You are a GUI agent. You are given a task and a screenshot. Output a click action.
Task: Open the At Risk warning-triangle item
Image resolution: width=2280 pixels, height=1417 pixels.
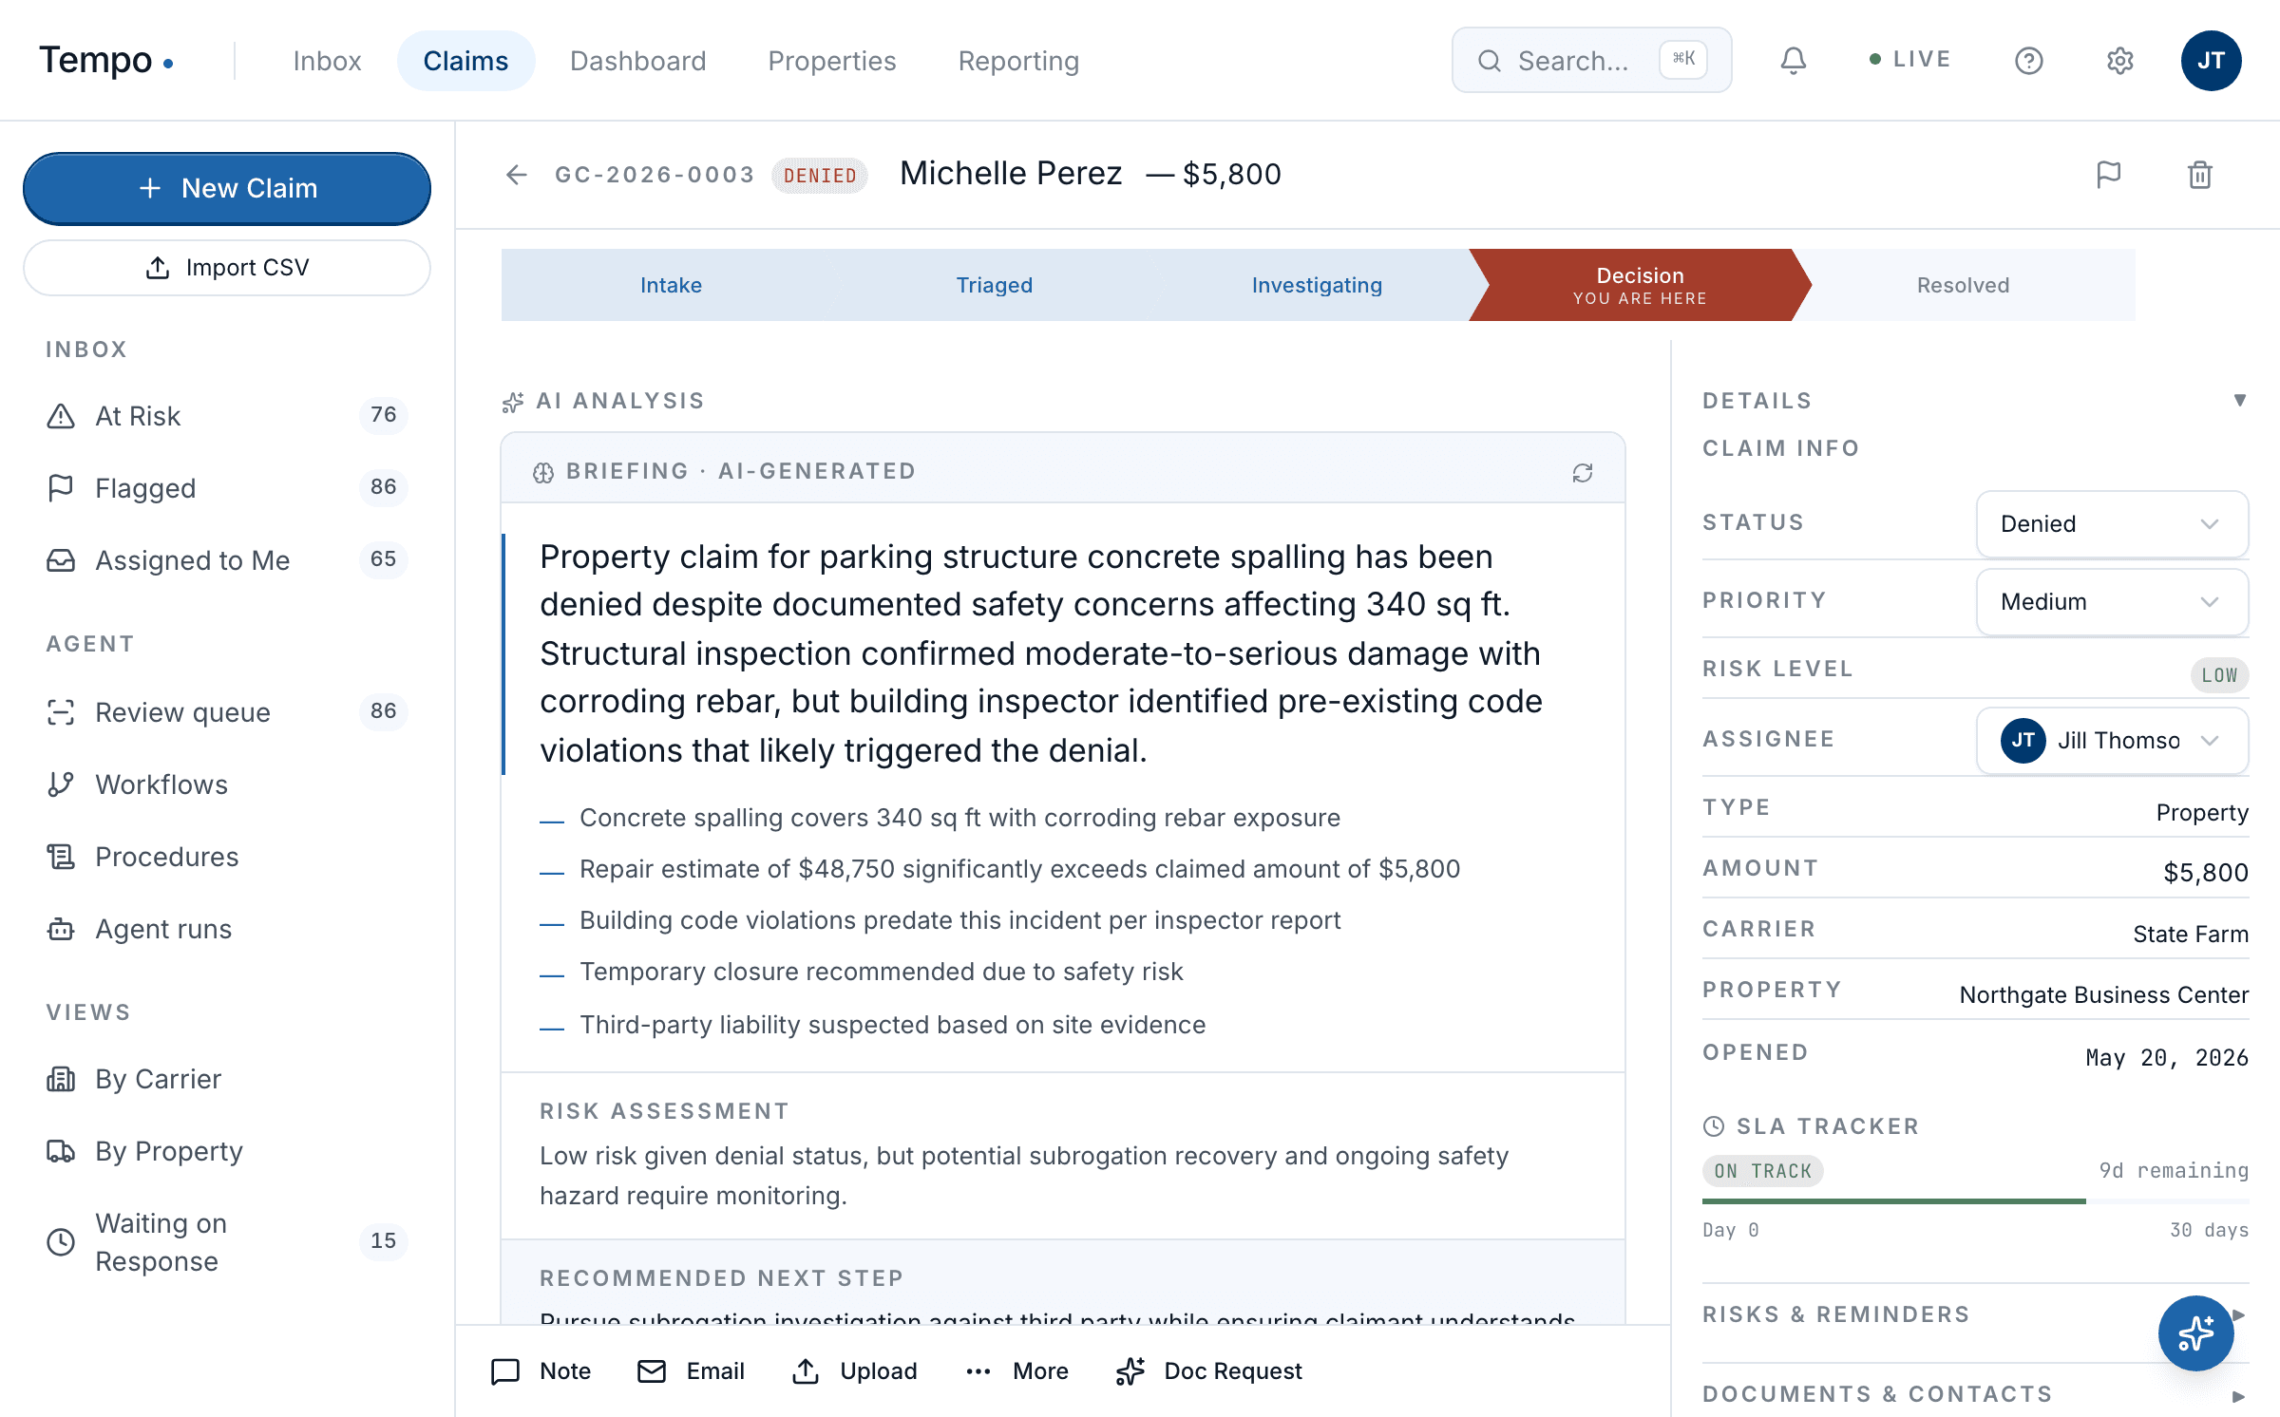click(x=226, y=416)
